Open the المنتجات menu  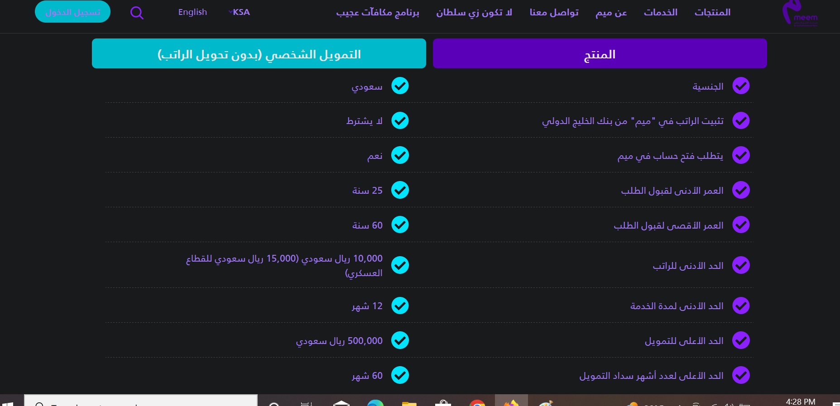(712, 12)
